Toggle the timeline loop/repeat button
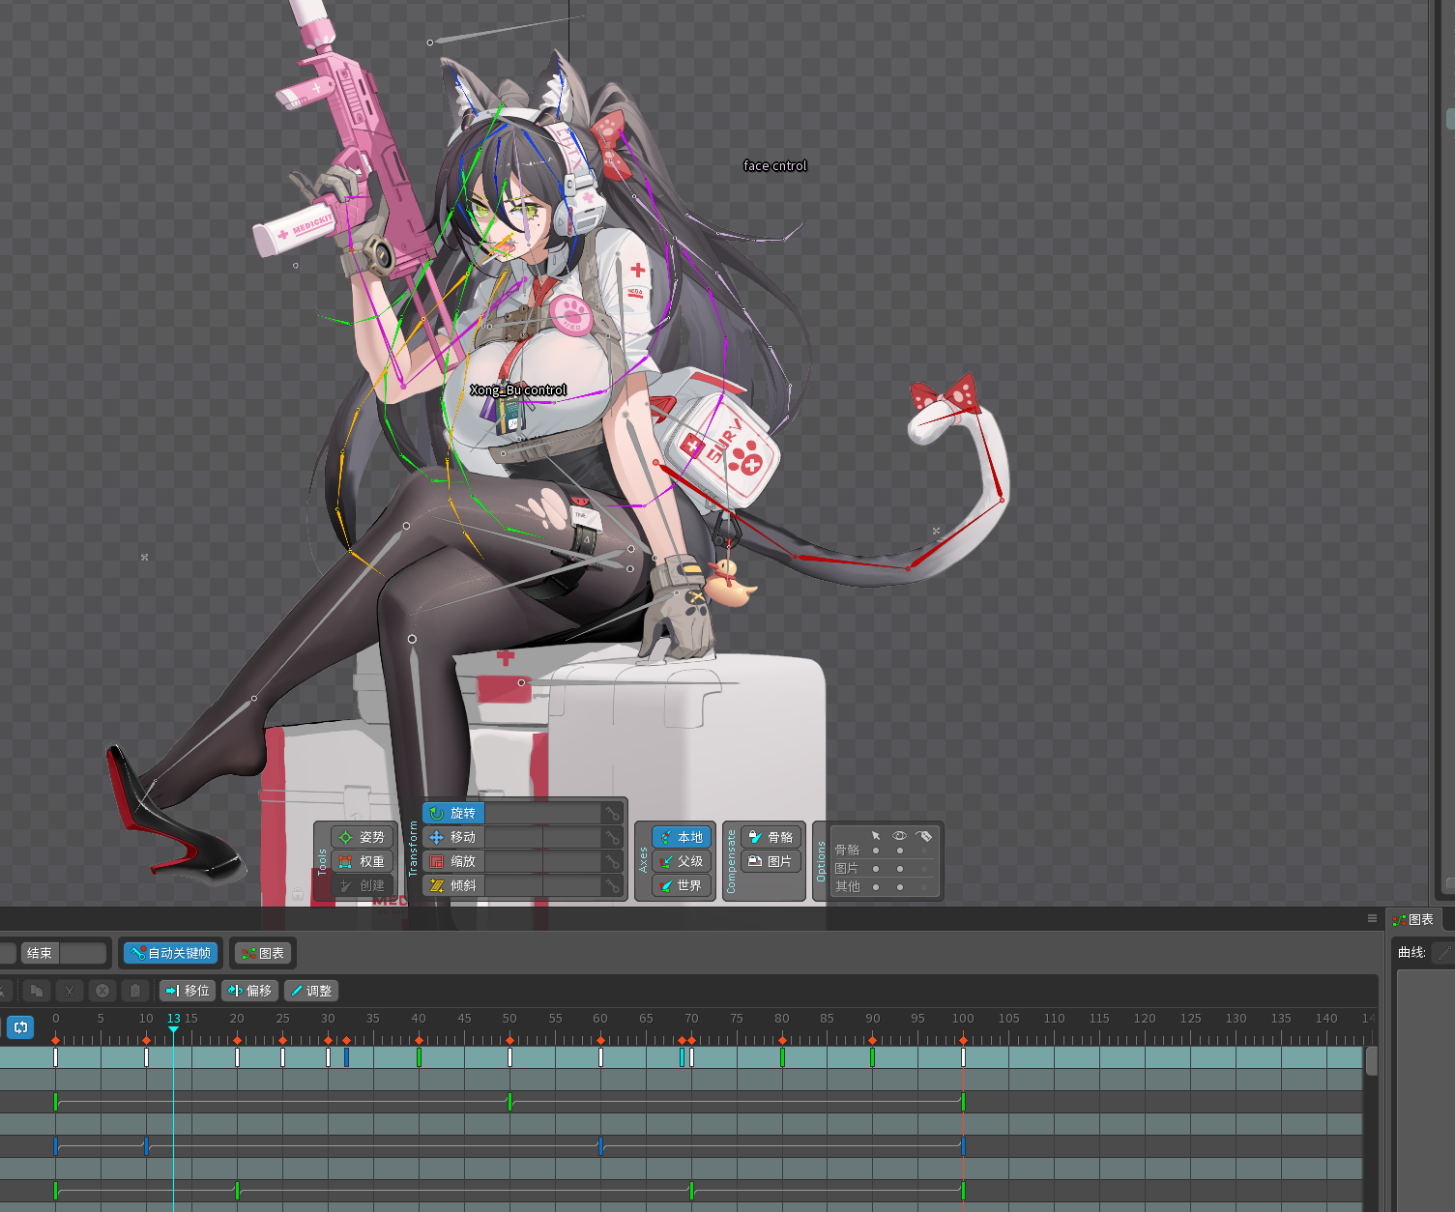The width and height of the screenshot is (1455, 1212). tap(20, 1027)
